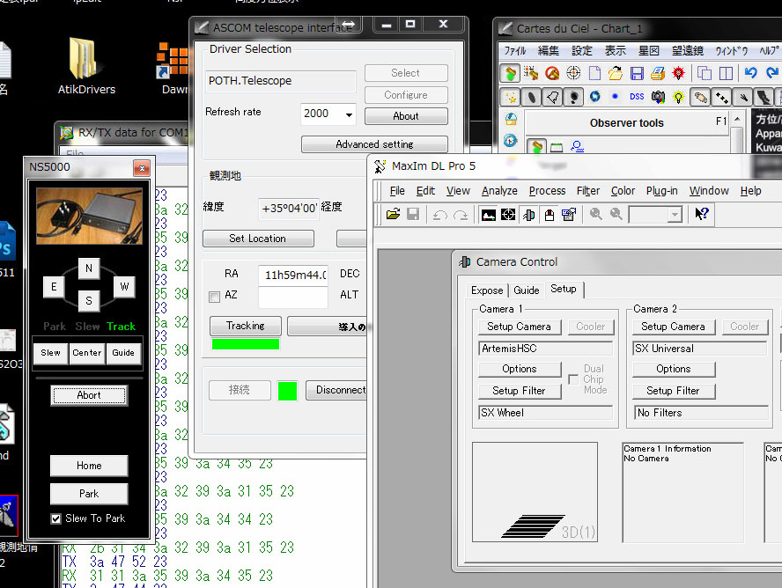This screenshot has height=588, width=782.
Task: Toggle yellow light bulb icon in Cartes du Ciel
Action: click(x=678, y=97)
